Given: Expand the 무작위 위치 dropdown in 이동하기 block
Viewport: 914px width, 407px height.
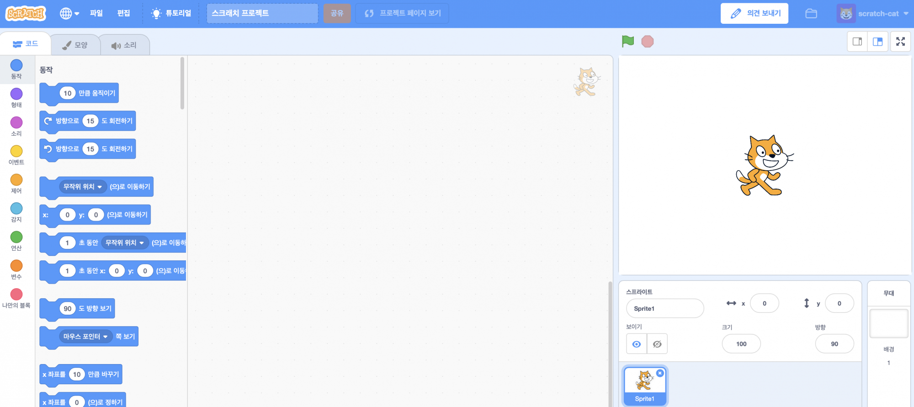Looking at the screenshot, I should 100,187.
